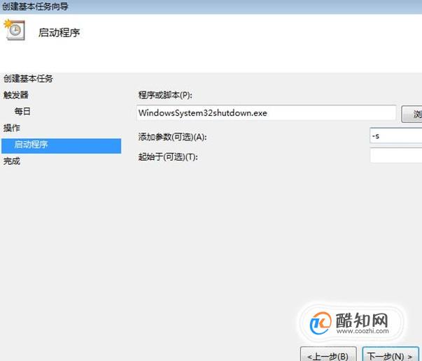Select the 操作 step
This screenshot has width=422, height=361.
[12, 128]
